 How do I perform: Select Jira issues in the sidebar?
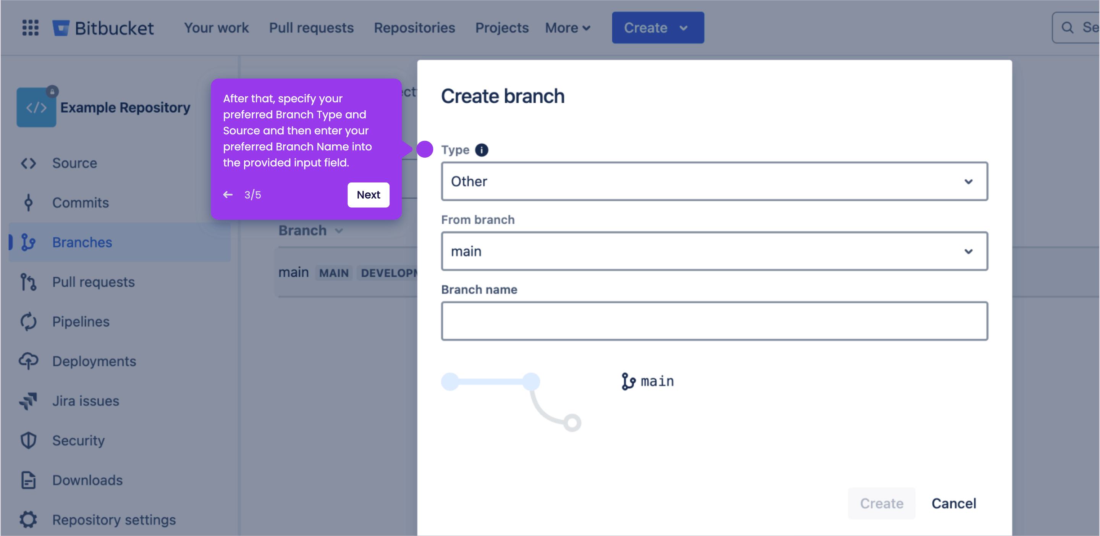tap(120, 401)
